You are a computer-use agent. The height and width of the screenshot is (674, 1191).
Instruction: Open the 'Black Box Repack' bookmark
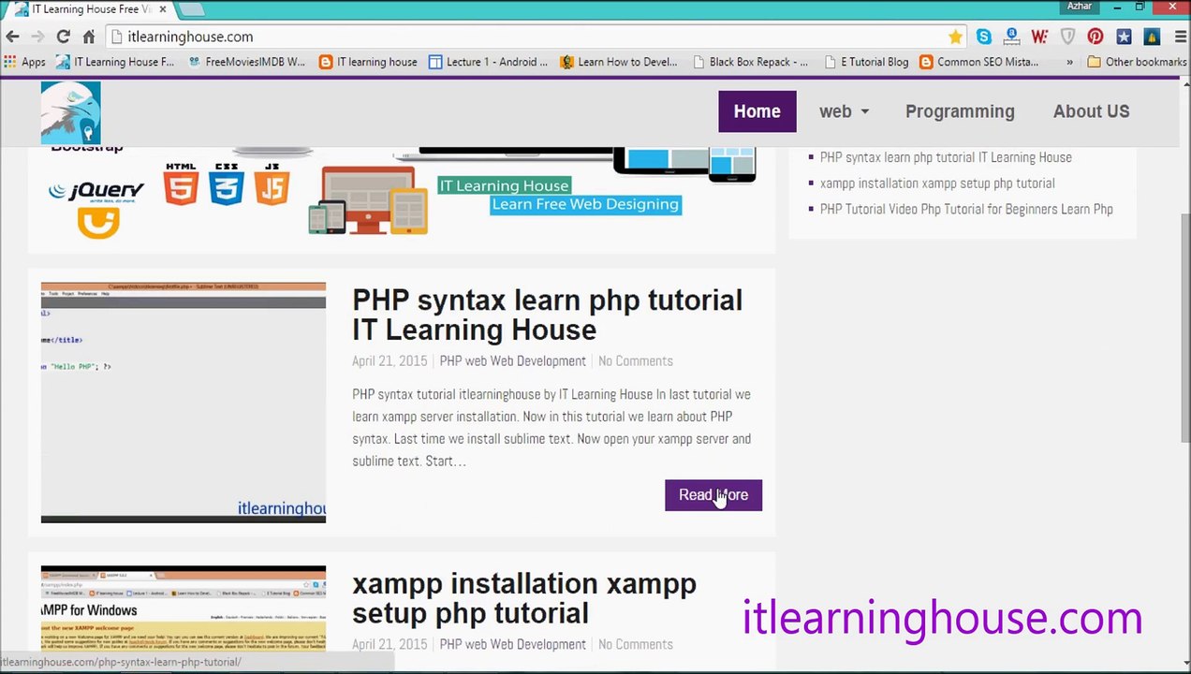750,62
